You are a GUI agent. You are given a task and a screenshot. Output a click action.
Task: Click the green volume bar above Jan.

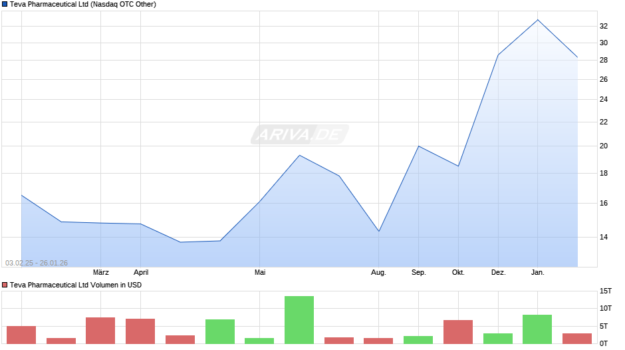537,329
